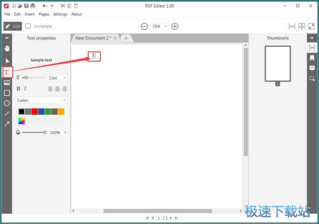The height and width of the screenshot is (224, 319).
Task: Align text left
Action: click(x=51, y=89)
